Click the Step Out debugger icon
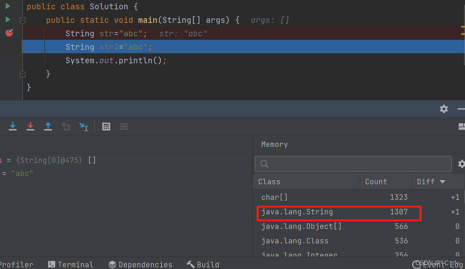Image resolution: width=465 pixels, height=269 pixels. (x=48, y=127)
